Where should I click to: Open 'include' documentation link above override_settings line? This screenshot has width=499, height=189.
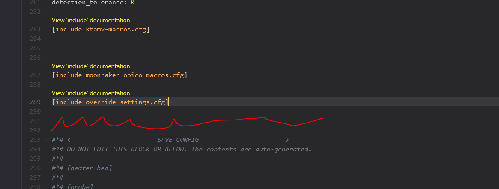90,93
